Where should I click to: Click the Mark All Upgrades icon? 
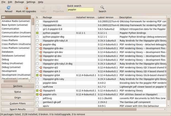[x=26, y=8]
